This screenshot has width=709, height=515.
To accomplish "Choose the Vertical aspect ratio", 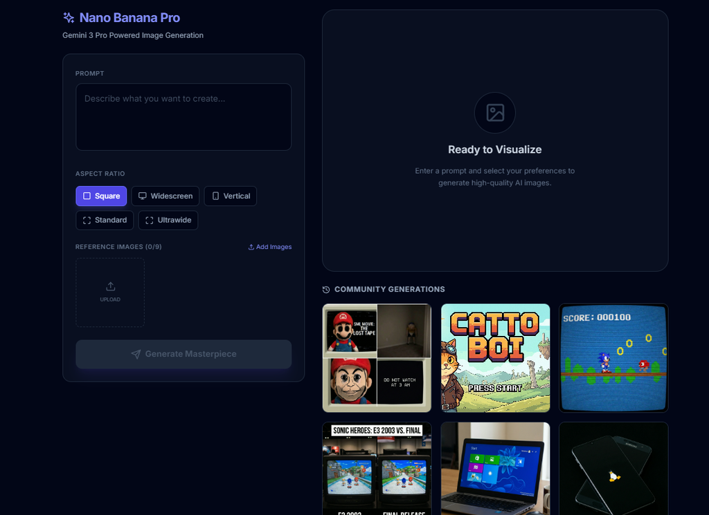I will click(x=231, y=196).
